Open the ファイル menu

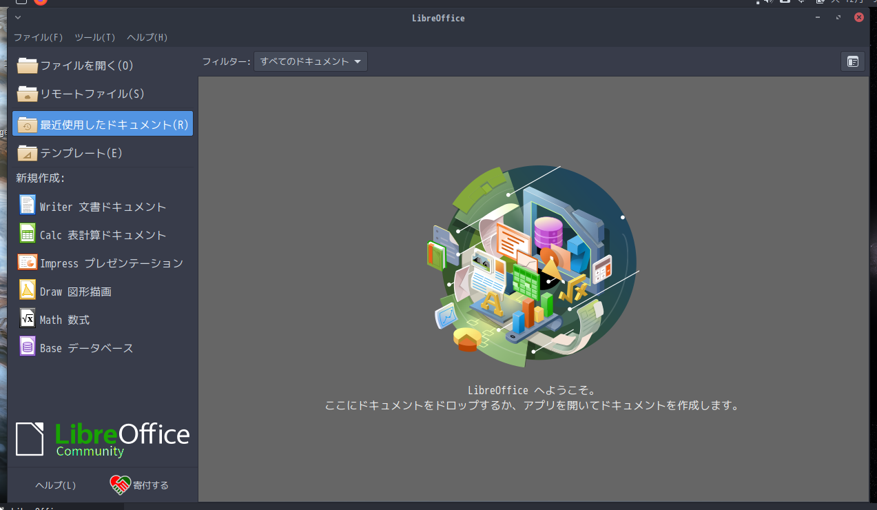(x=38, y=37)
